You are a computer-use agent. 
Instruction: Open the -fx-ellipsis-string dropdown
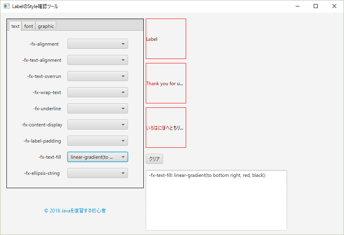[97, 173]
